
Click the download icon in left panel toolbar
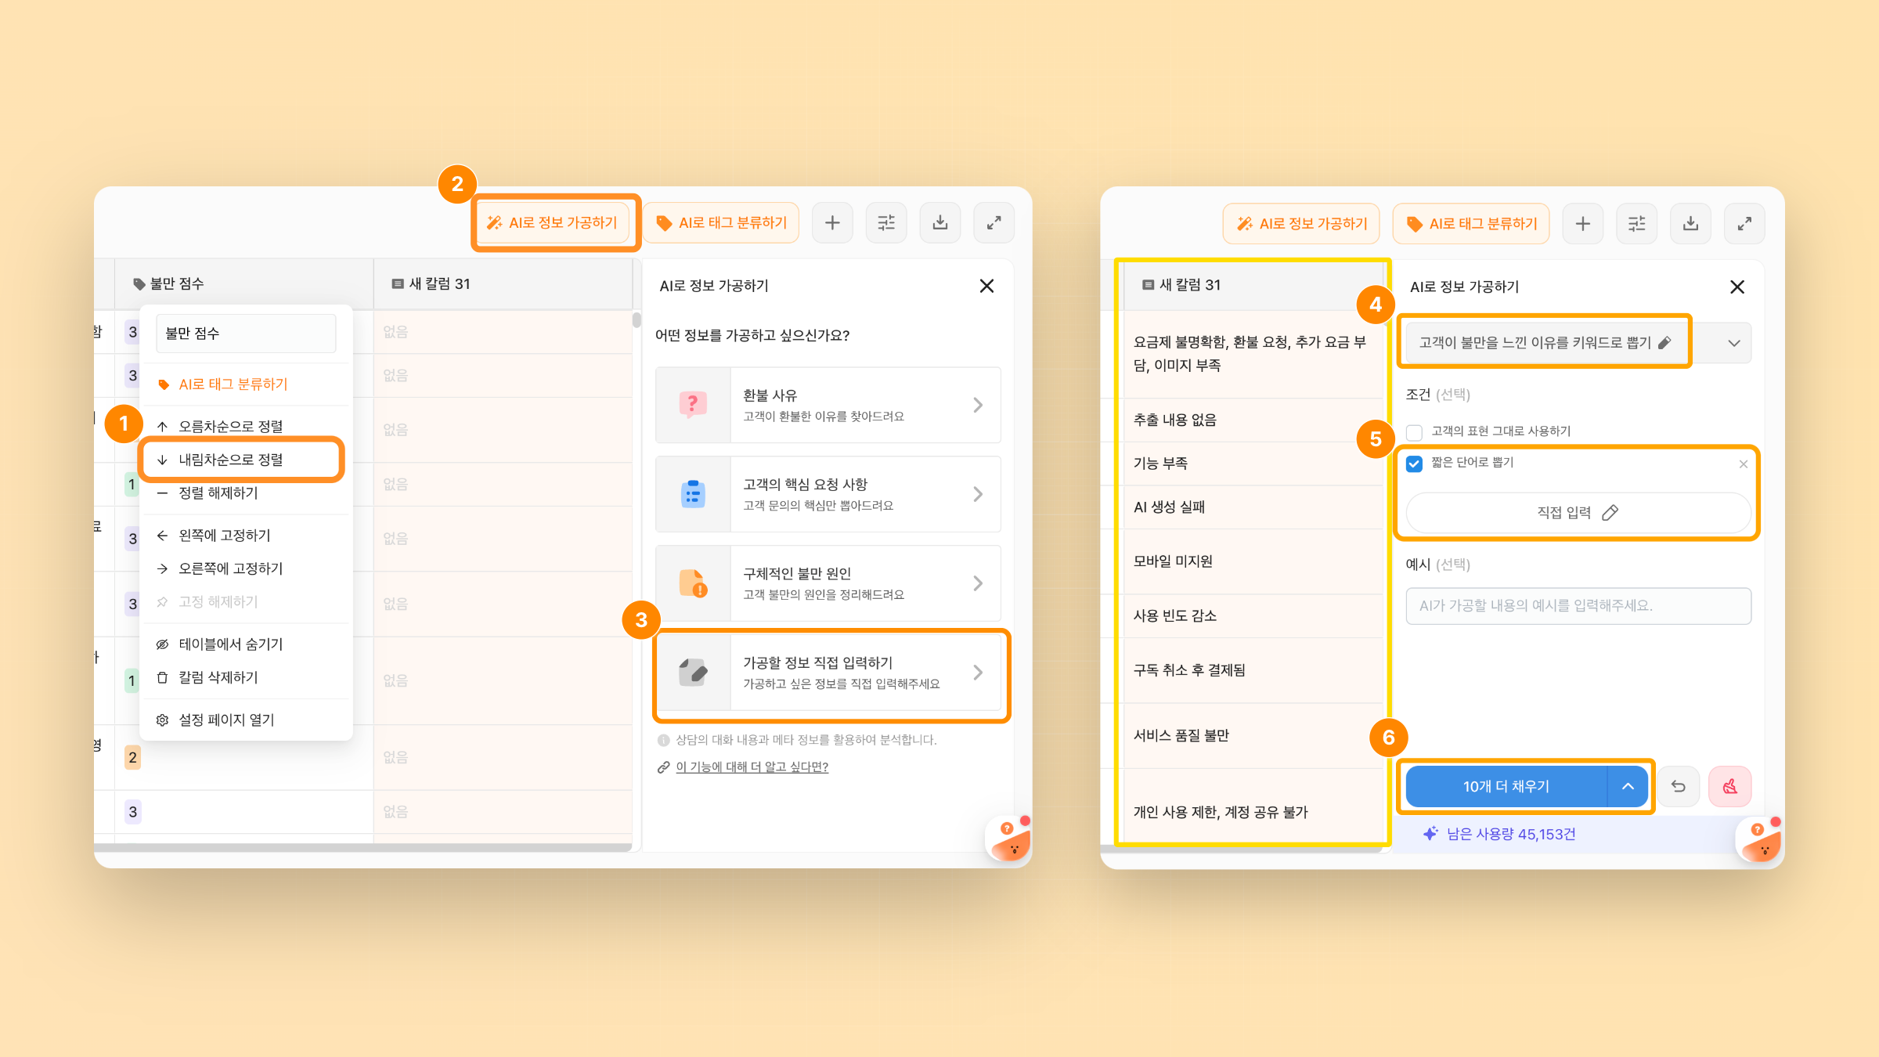click(939, 223)
